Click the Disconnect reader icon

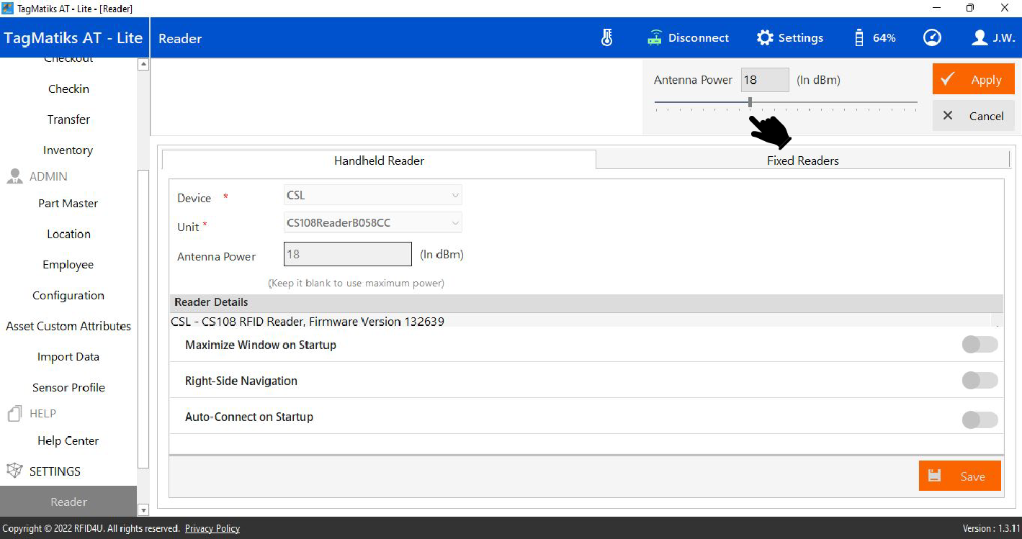pos(655,38)
